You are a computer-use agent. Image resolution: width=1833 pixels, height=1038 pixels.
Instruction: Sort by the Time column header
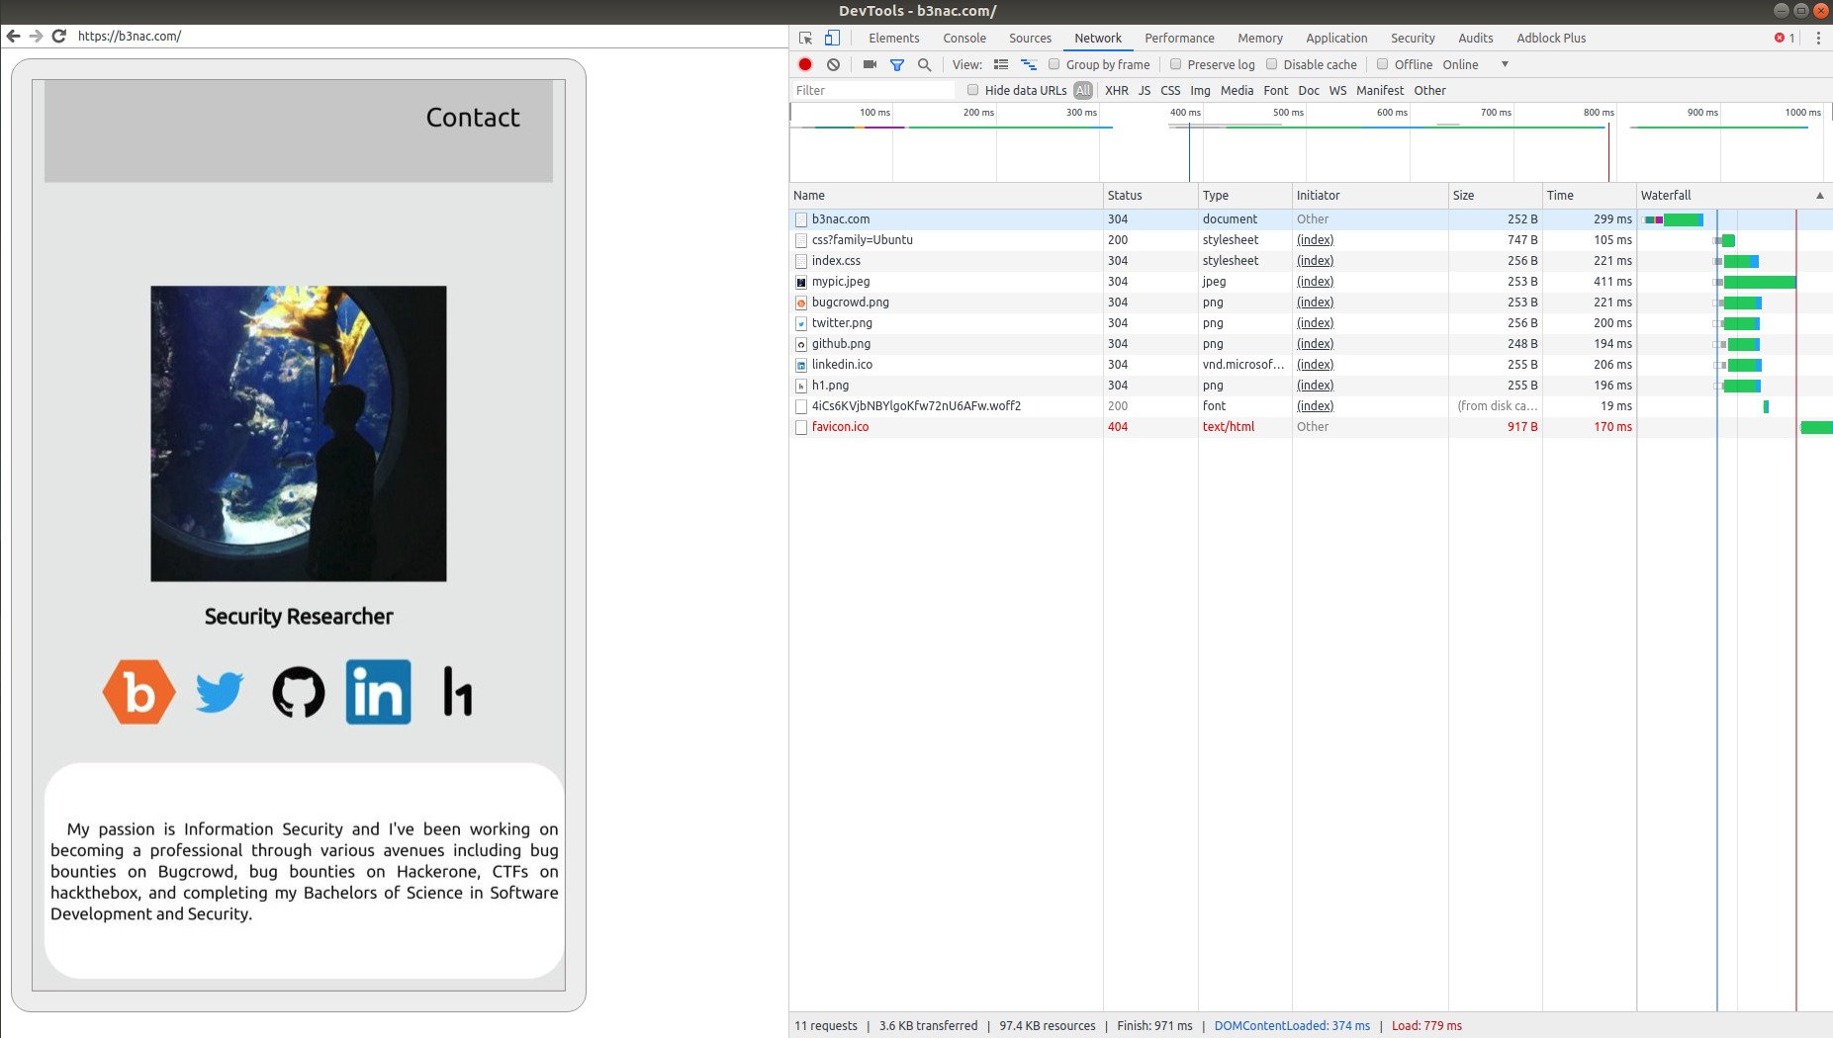point(1589,196)
